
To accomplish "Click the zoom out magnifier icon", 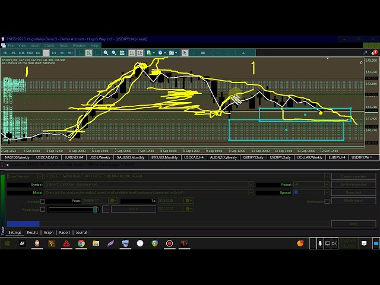I will click(x=114, y=53).
